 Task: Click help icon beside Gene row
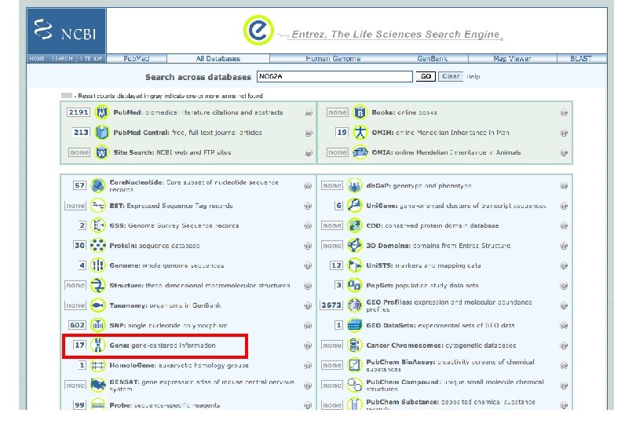pos(308,345)
